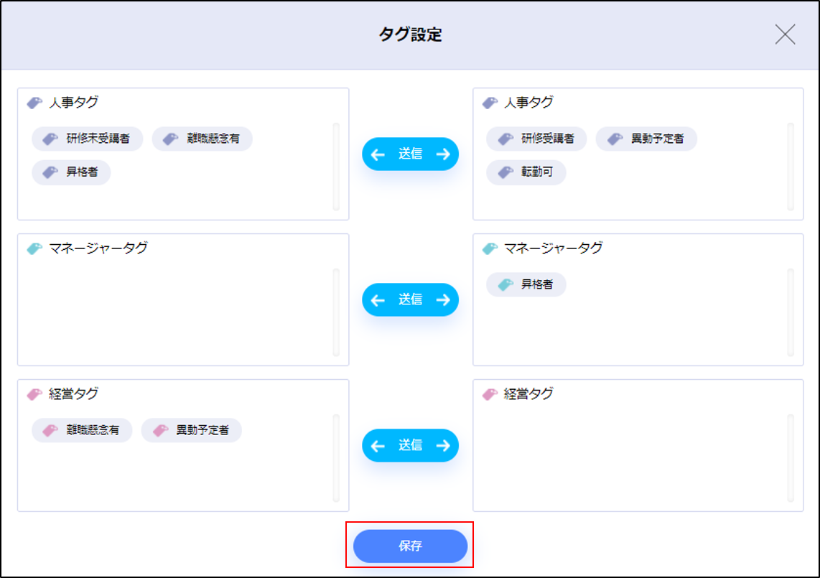This screenshot has width=820, height=578.
Task: Select the 離職懸念有 tag in 経営タグ panel
Action: [x=82, y=430]
